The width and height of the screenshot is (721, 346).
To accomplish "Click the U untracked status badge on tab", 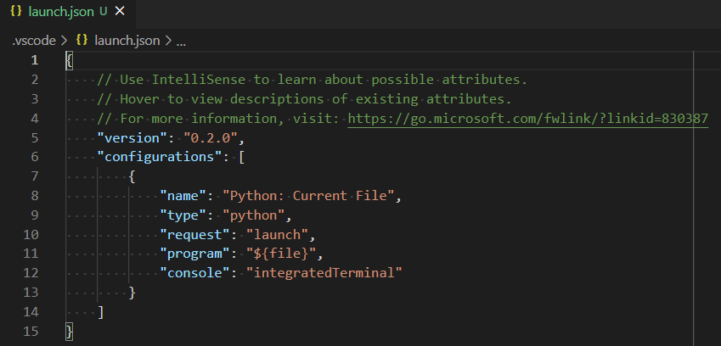I will tap(104, 12).
